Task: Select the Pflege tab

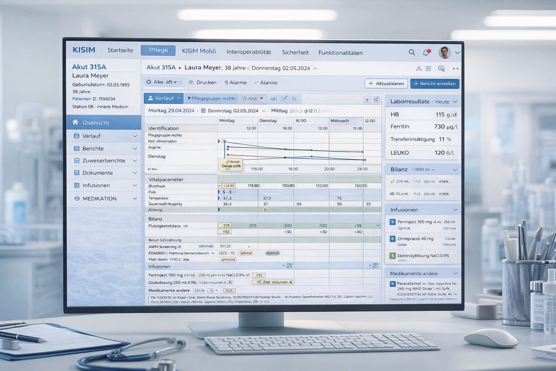Action: (158, 50)
